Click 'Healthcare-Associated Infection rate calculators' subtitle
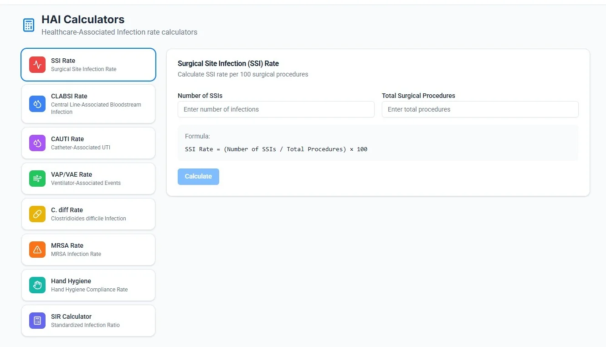606x347 pixels. point(119,32)
